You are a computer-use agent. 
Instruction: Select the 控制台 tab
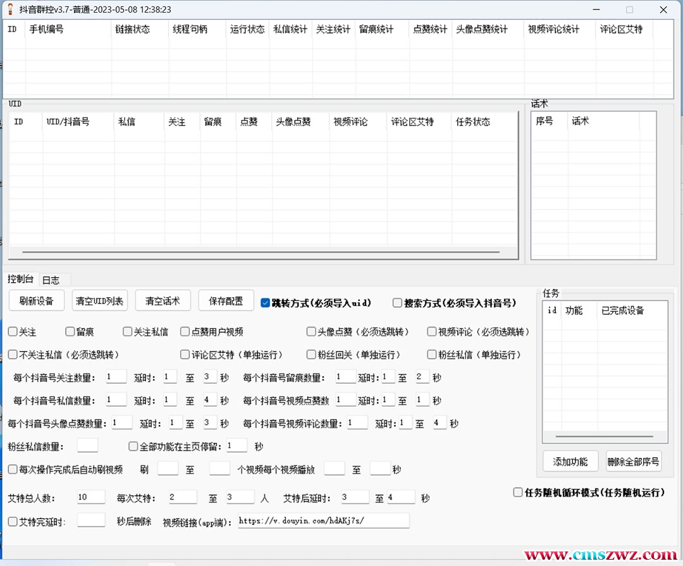pyautogui.click(x=20, y=279)
